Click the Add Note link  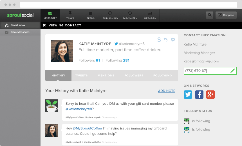point(167,91)
